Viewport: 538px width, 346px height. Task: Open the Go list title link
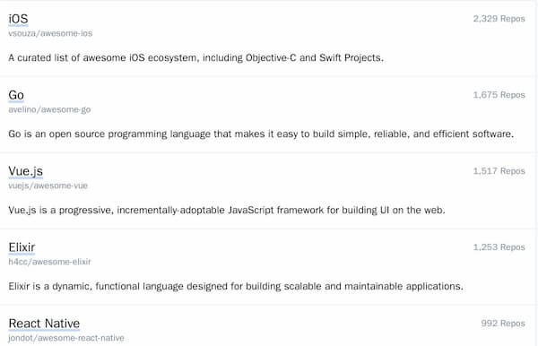pos(16,95)
